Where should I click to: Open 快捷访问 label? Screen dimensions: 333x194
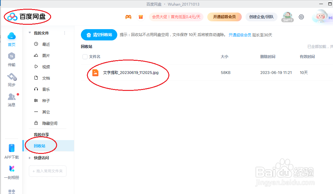pyautogui.click(x=41, y=158)
